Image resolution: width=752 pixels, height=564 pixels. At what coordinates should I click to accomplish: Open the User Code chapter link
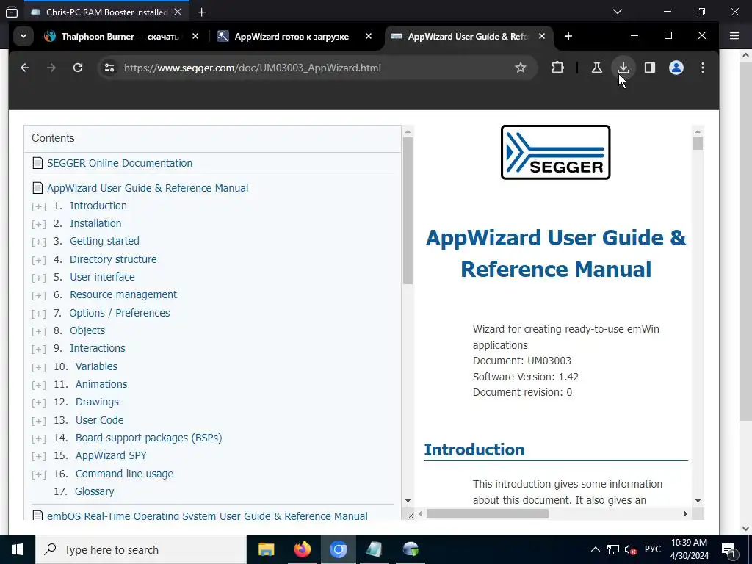point(99,420)
